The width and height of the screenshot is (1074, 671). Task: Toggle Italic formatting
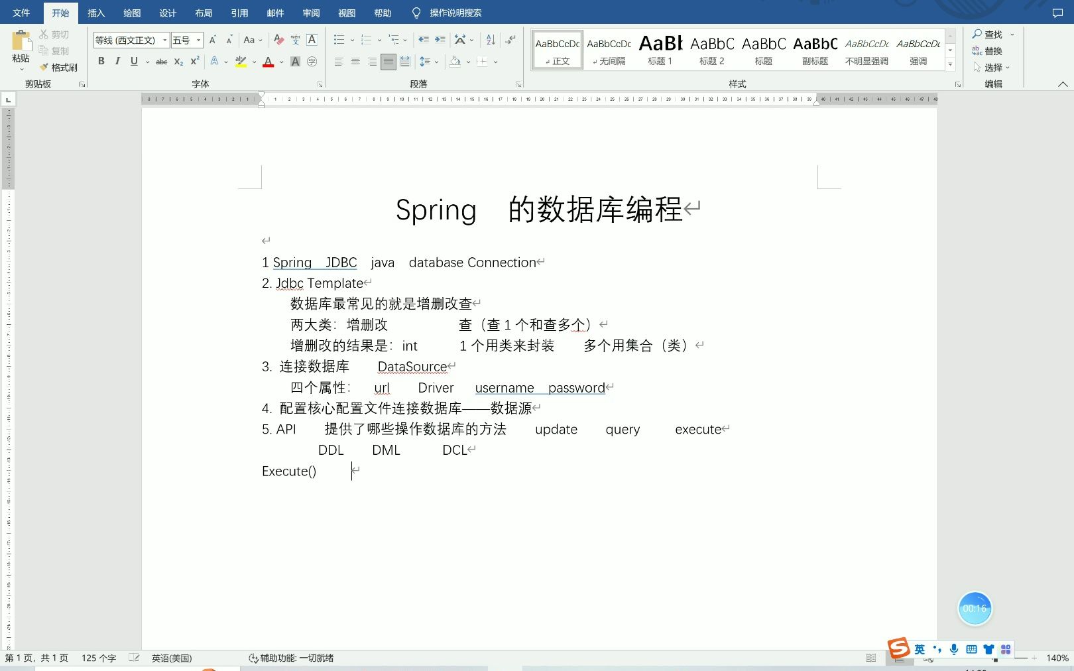tap(117, 61)
